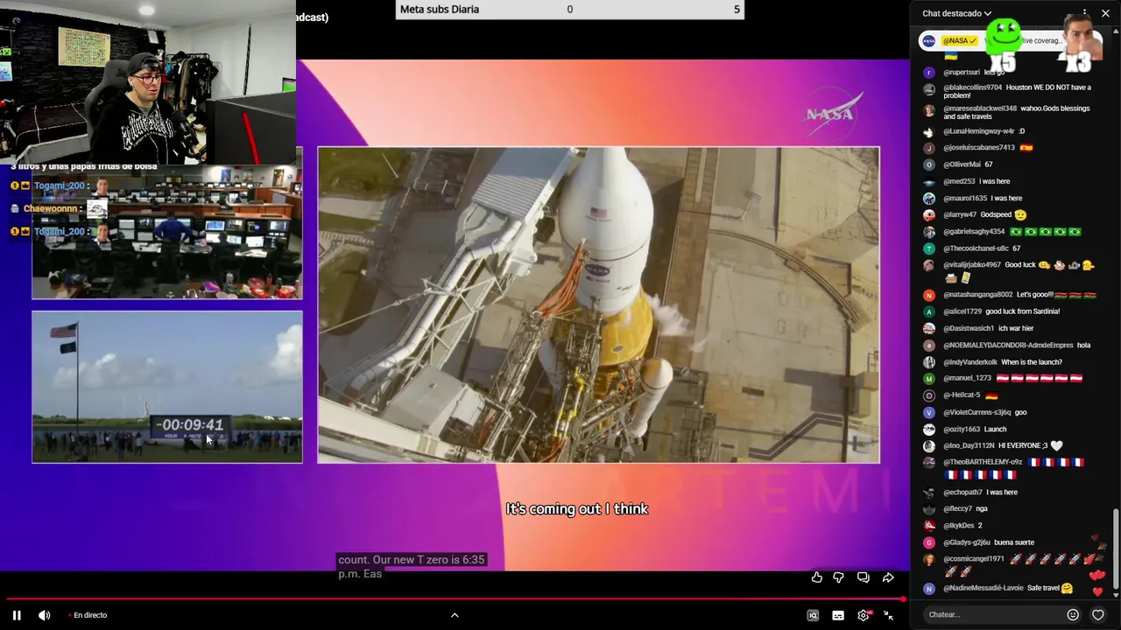Screen dimensions: 1121x630
Task: Select @joseluiscabanes7413 username
Action: click(978, 148)
